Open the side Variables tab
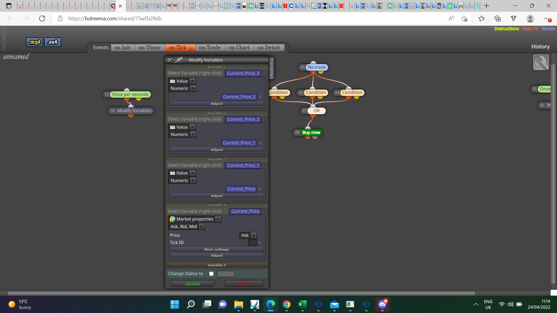 (272, 68)
